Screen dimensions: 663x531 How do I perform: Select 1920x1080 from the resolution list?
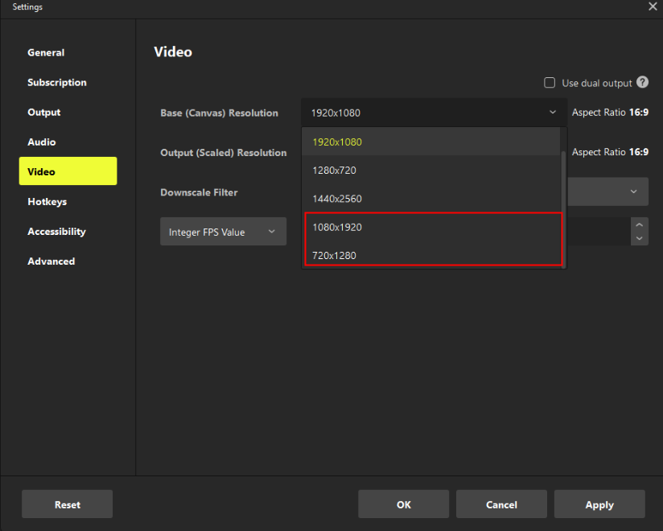(x=337, y=142)
